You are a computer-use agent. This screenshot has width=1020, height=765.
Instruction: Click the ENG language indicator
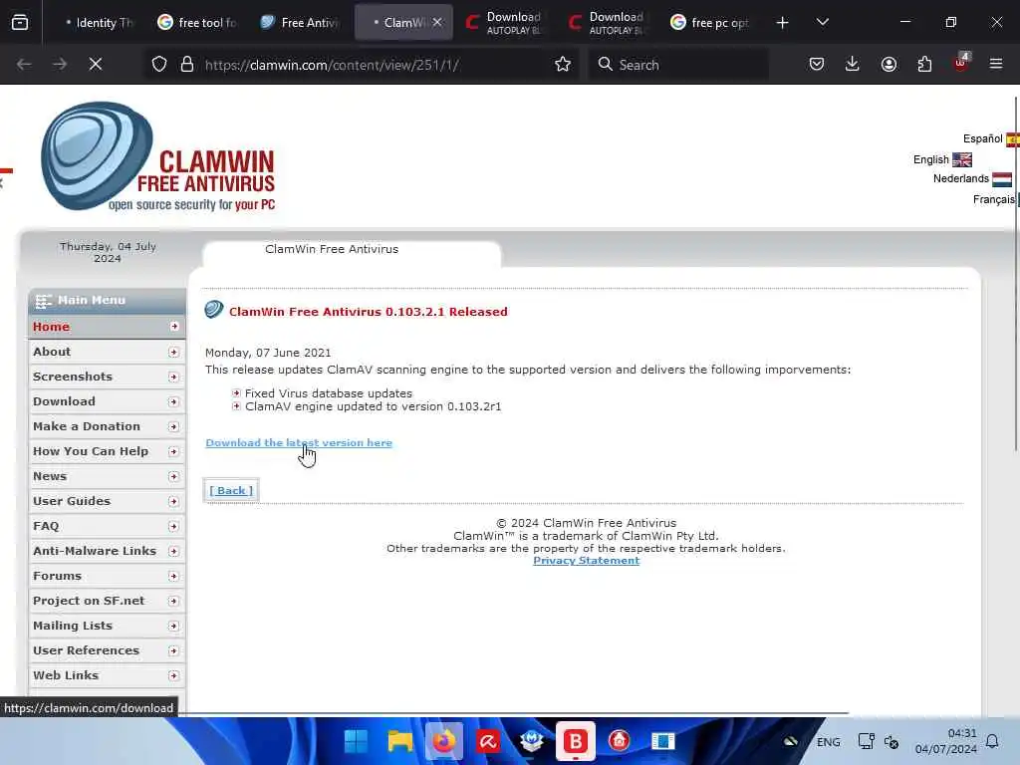828,742
